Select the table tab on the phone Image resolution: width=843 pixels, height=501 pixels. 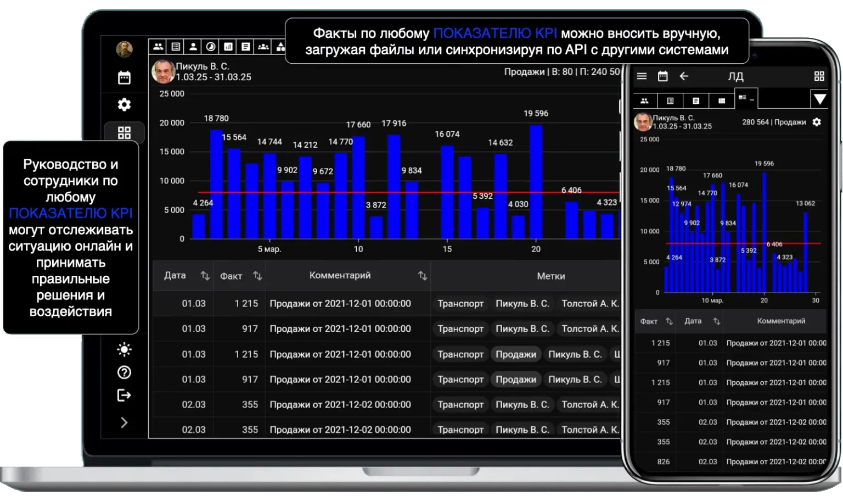[x=670, y=101]
